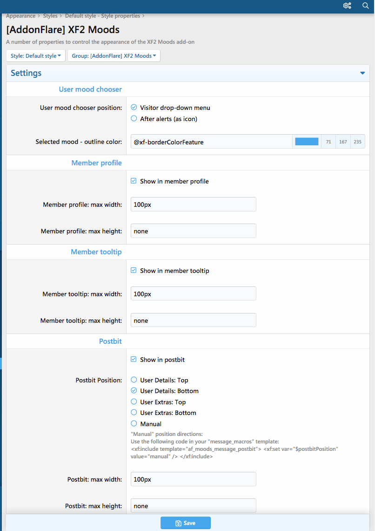This screenshot has height=531, width=375.
Task: Open the Style: Default style dropdown
Action: tap(36, 56)
